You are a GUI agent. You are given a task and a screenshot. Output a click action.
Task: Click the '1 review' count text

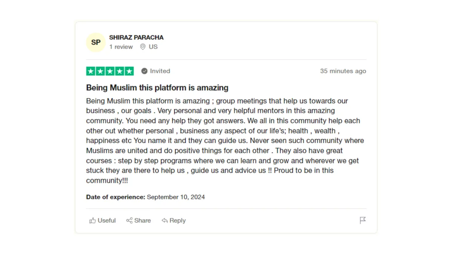click(121, 47)
